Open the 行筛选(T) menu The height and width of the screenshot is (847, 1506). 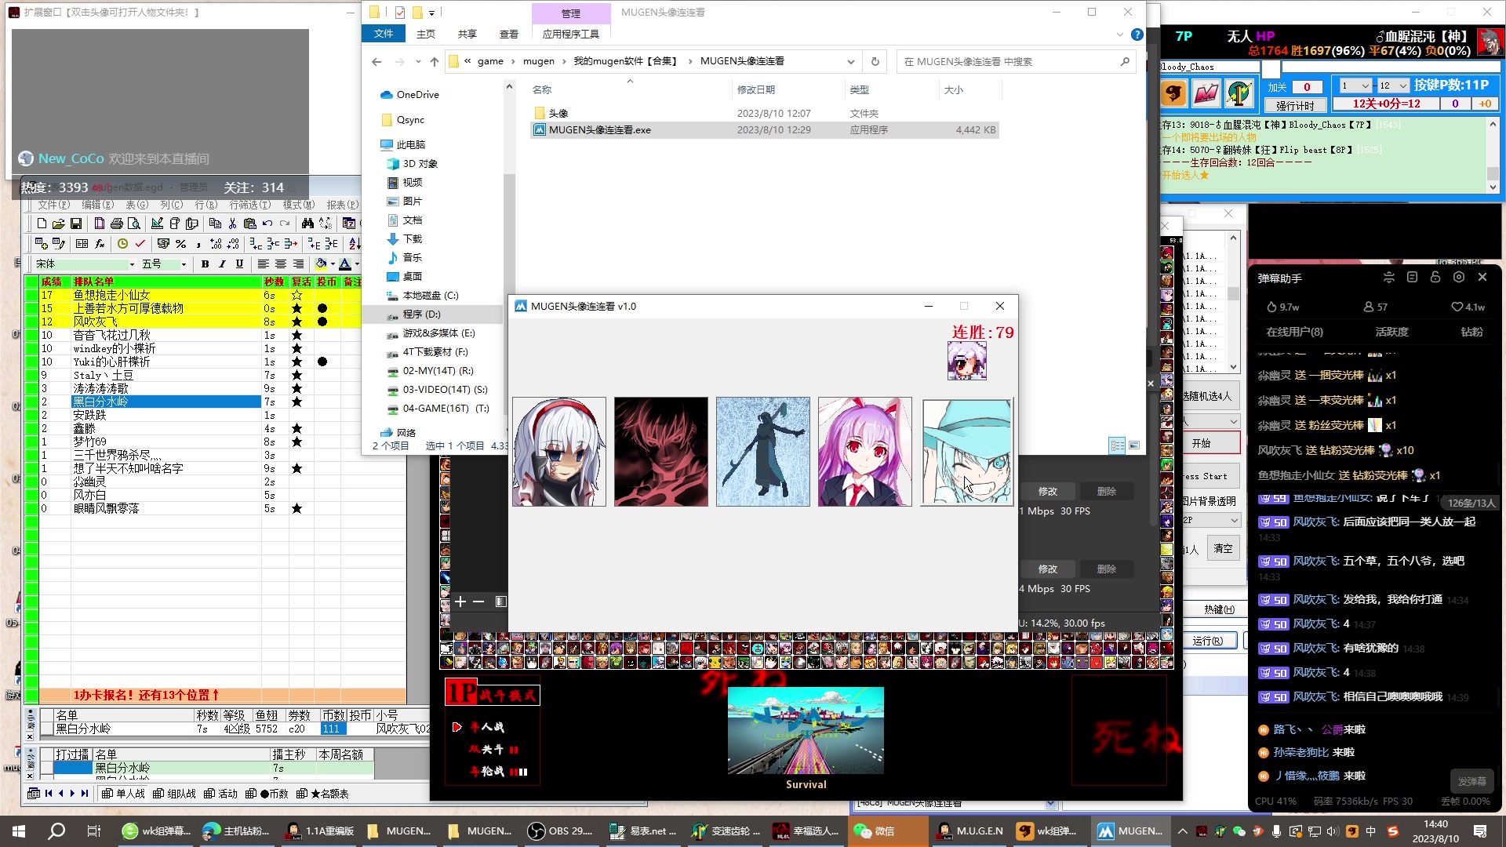[250, 205]
